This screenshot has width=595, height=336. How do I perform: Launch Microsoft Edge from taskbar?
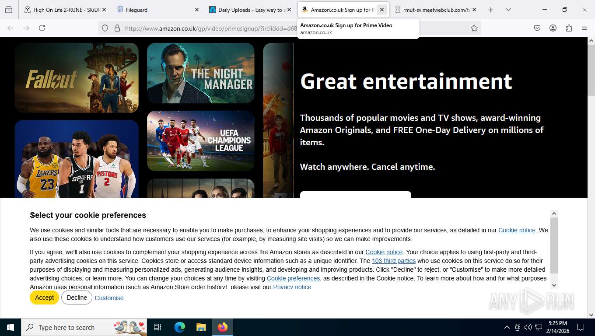(180, 327)
